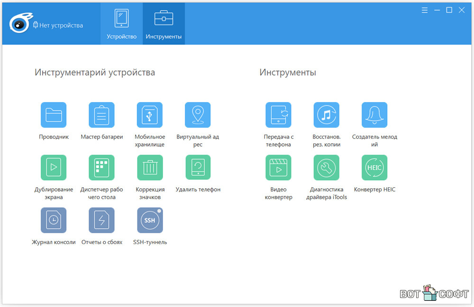Open Журнал консоли log tool
This screenshot has width=474, height=307.
click(54, 220)
